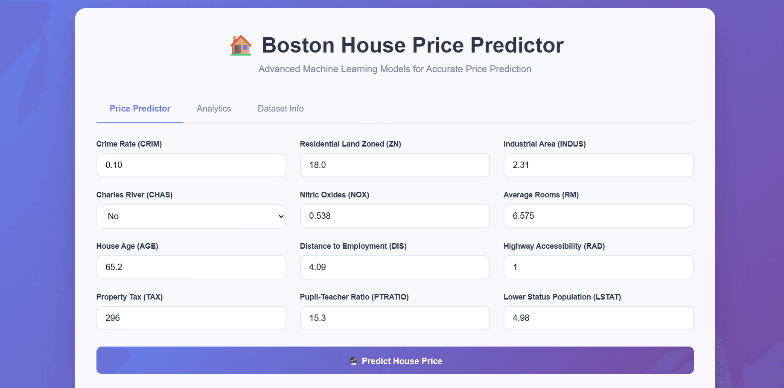This screenshot has height=388, width=784.
Task: Select the Price Predictor tab
Action: [x=140, y=109]
